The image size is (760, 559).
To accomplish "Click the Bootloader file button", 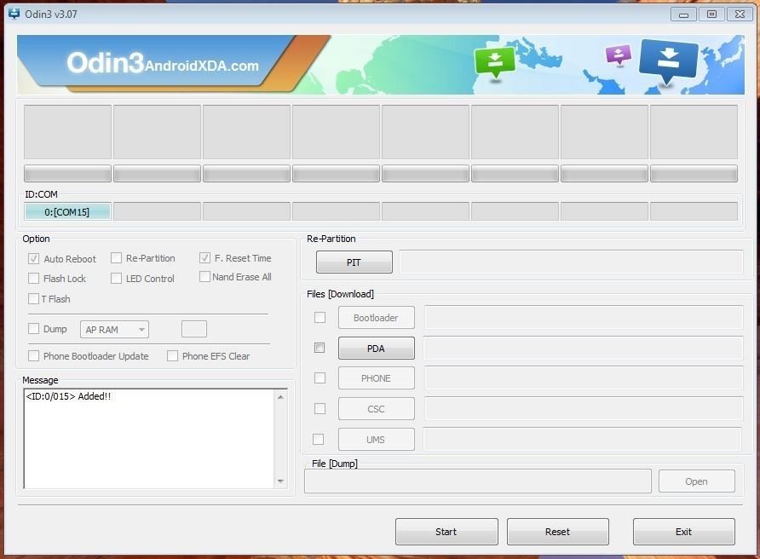I will coord(376,318).
